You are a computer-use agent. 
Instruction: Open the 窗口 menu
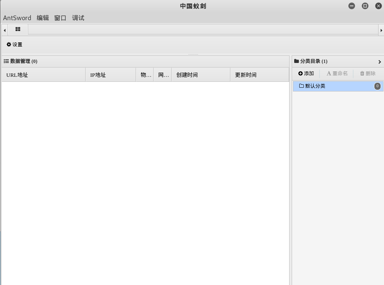click(x=60, y=18)
